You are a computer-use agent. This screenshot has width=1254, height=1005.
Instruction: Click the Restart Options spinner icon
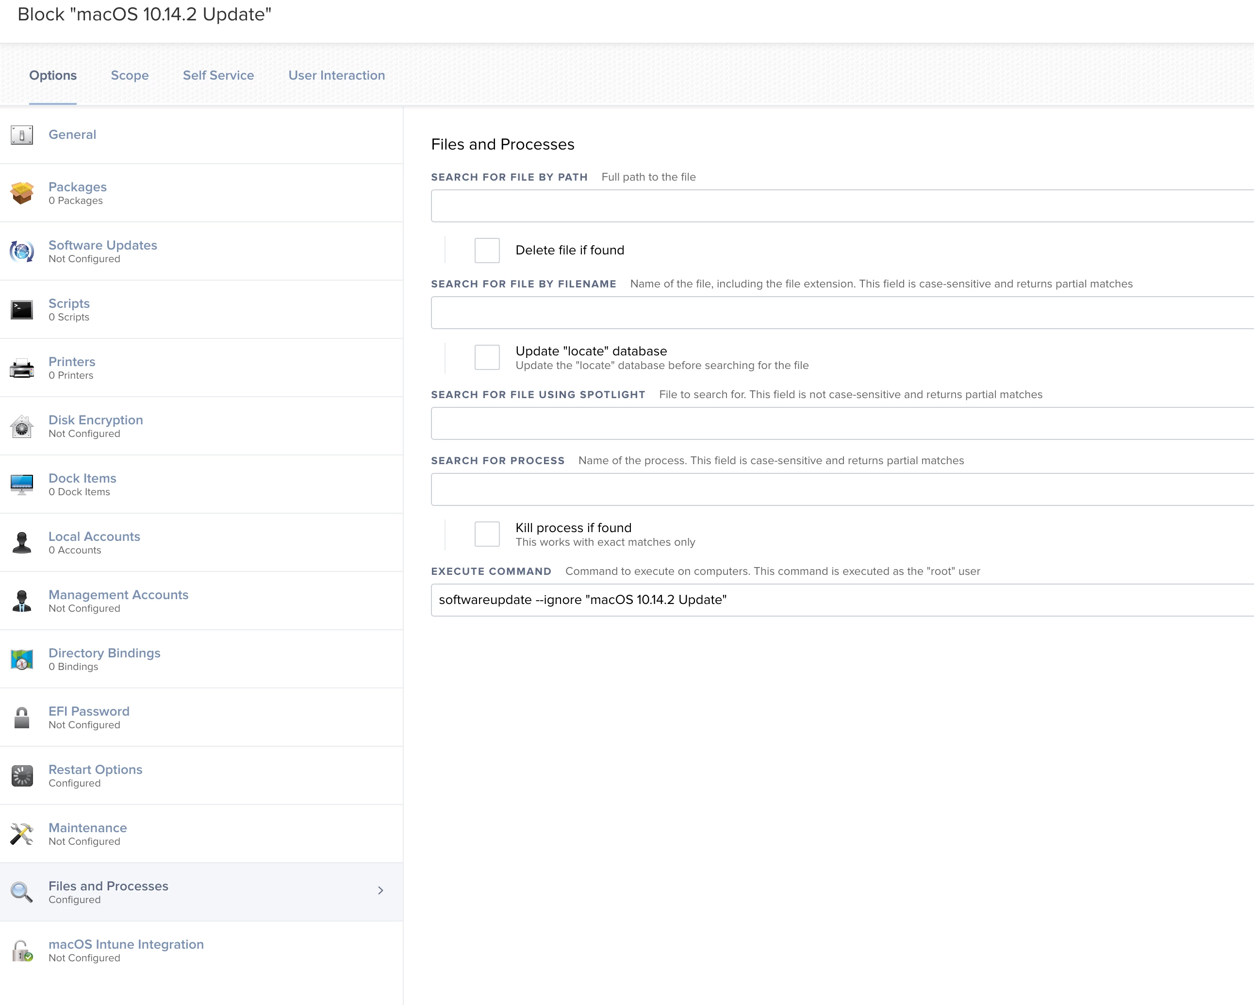pos(22,776)
